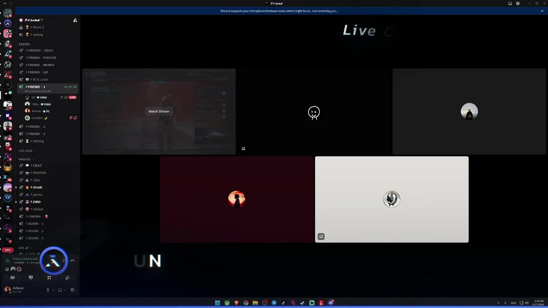This screenshot has width=548, height=308.
Task: Open the help icon in title bar
Action: coord(518,3)
